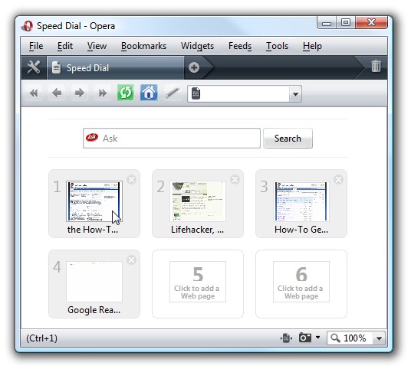Open the closed tabs trash can
The image size is (411, 369).
coord(376,66)
